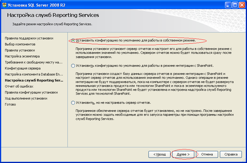Viewport: 247px width, 163px height.
Task: Click the step 'Готово'
Action: click(10, 104)
